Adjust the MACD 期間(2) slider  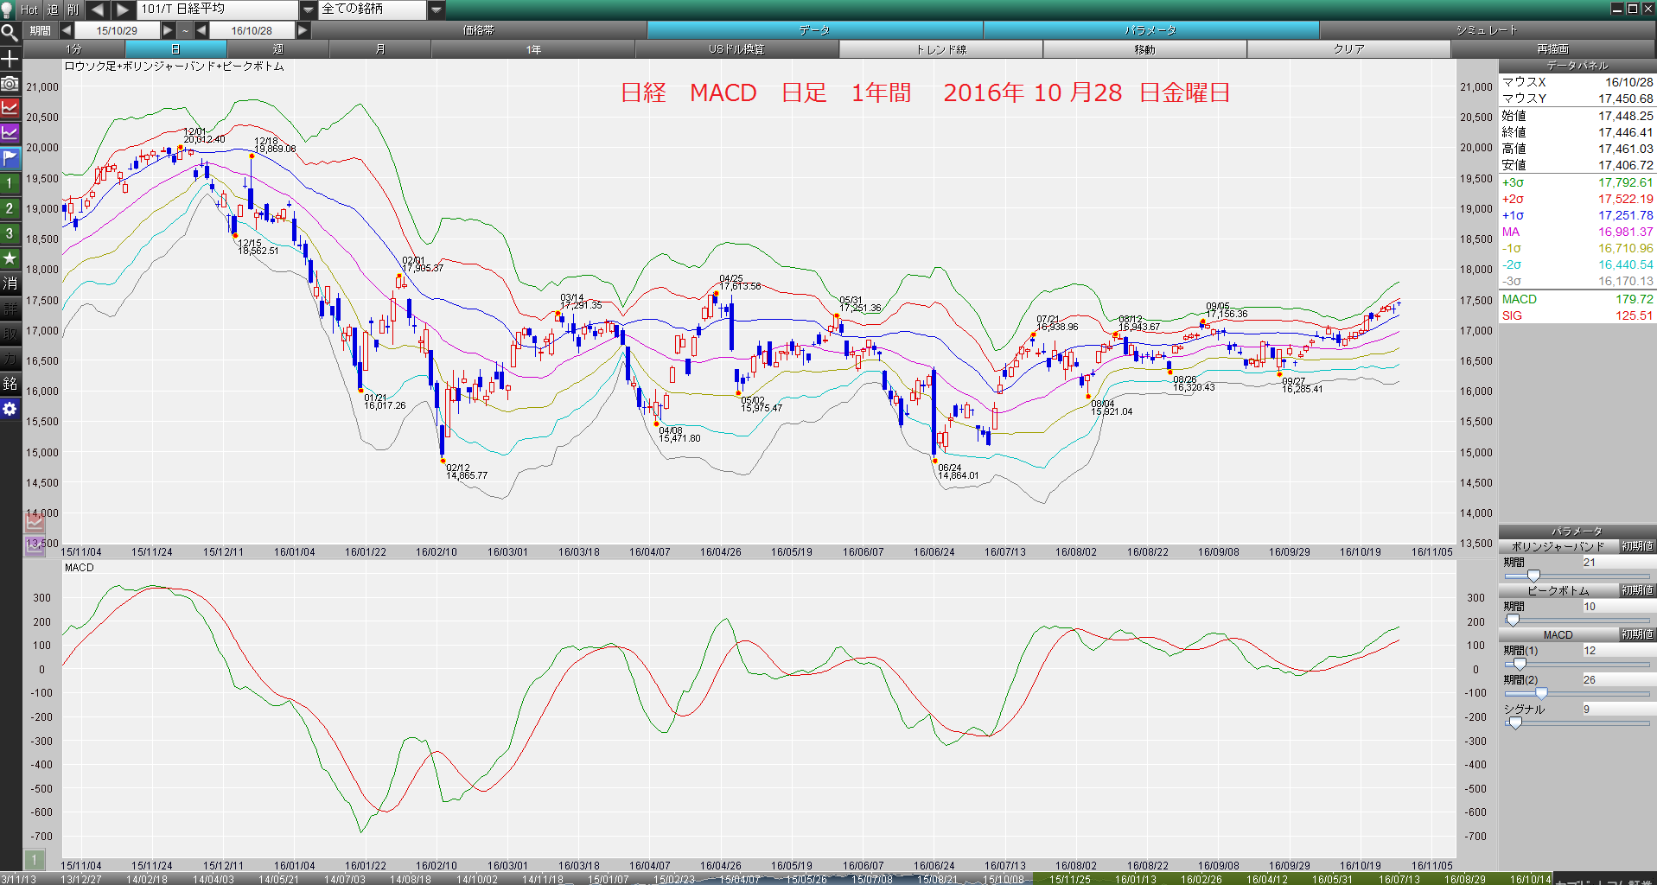pos(1541,693)
